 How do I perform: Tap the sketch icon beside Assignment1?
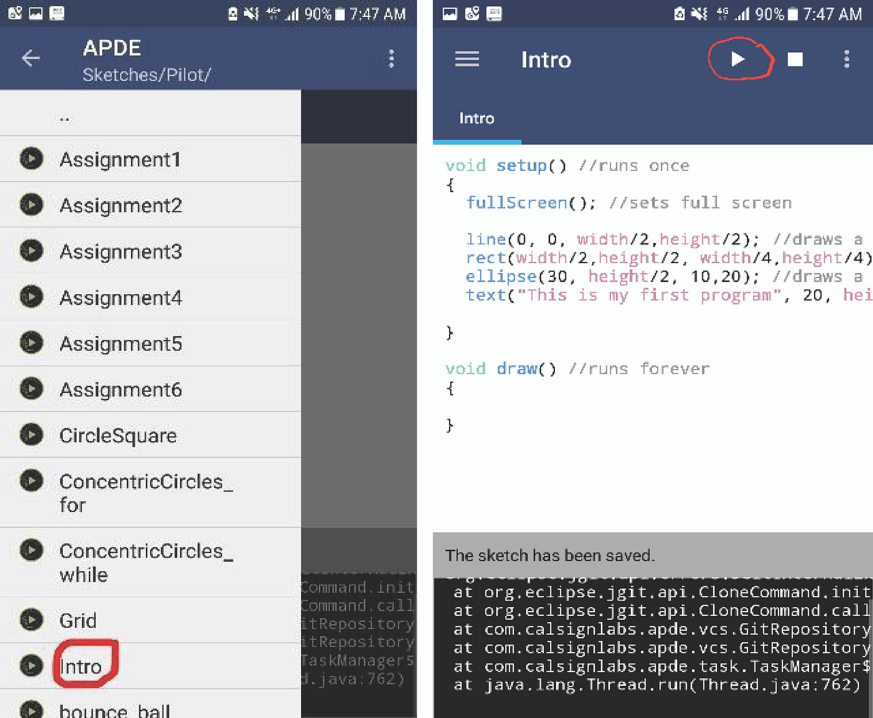[x=31, y=159]
